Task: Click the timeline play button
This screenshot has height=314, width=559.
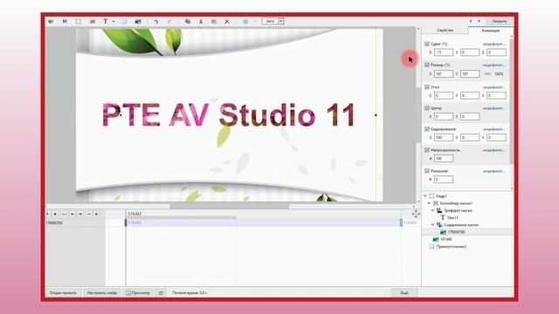Action: coord(48,214)
